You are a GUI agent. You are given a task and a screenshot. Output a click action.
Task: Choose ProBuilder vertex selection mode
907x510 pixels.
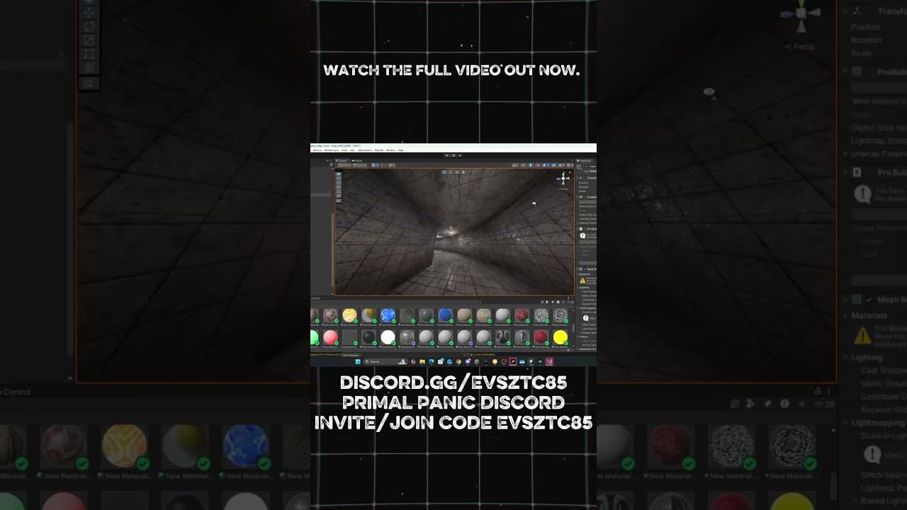451,171
